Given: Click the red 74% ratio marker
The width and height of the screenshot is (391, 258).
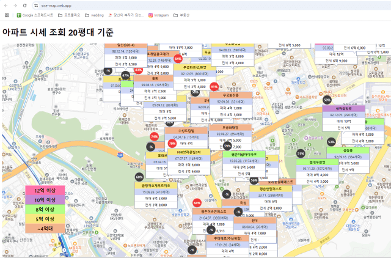Looking at the screenshot, I should click(155, 136).
